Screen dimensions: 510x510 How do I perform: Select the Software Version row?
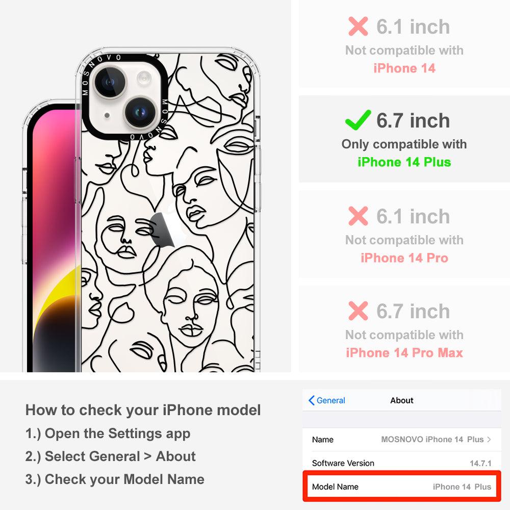(402, 463)
